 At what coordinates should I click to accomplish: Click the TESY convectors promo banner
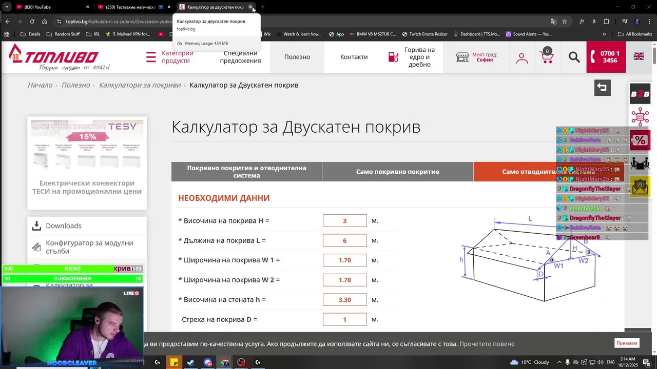coord(87,163)
